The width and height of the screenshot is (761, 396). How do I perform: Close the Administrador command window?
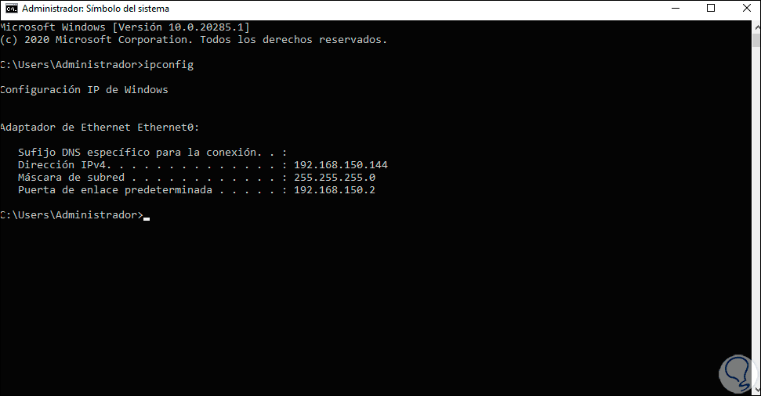point(746,9)
